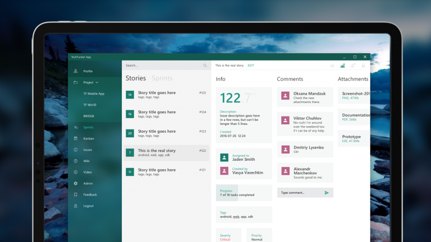Click the Normal priority value

256,240
